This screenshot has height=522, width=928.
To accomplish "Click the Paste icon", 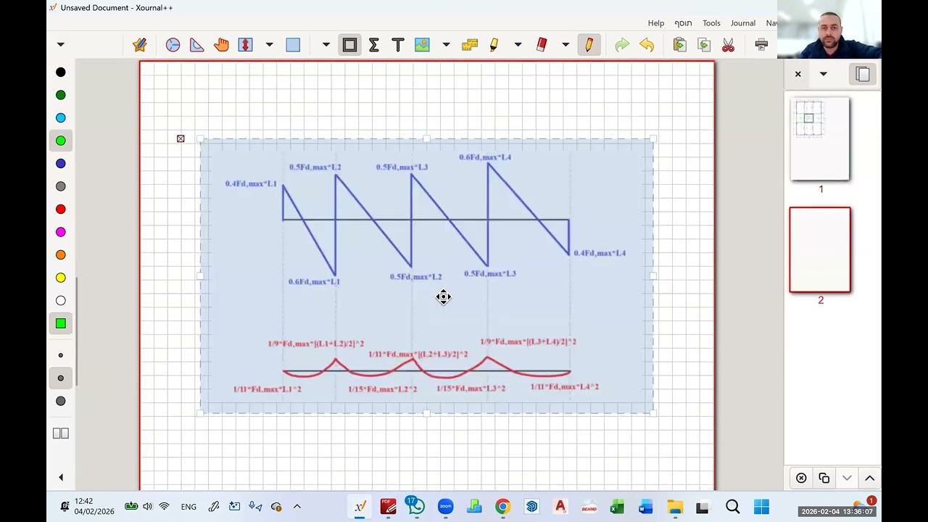I will (679, 45).
